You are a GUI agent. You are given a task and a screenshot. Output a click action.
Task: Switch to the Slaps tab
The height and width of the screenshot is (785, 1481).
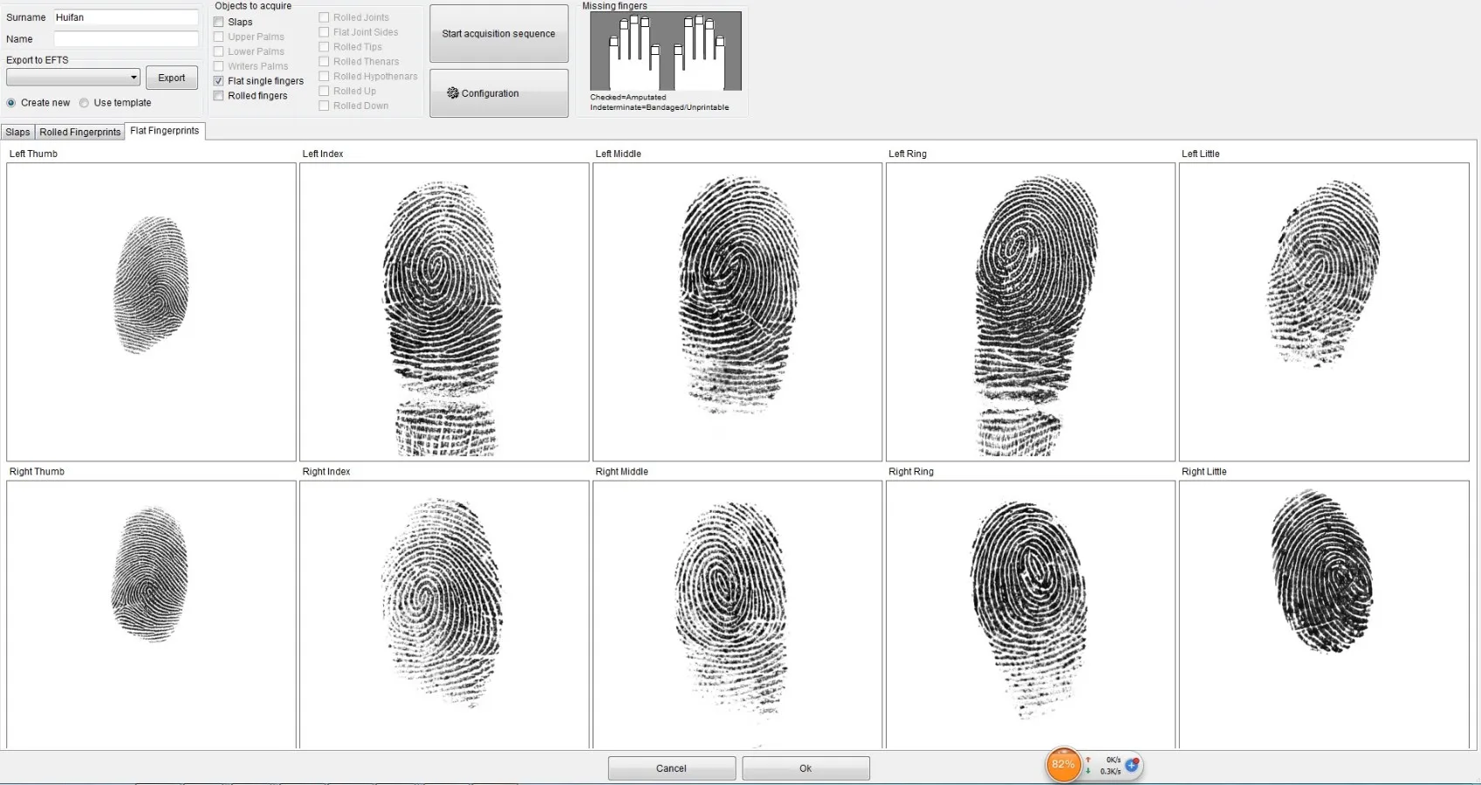point(17,132)
